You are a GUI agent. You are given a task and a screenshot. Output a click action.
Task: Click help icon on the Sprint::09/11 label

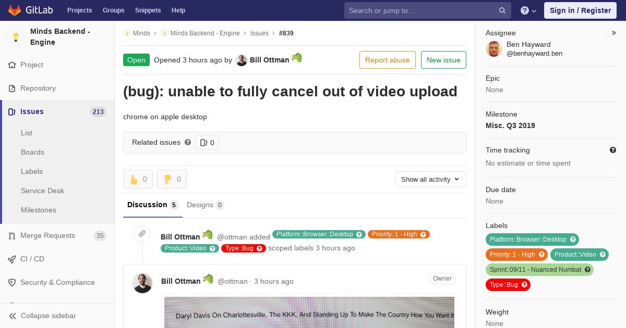tap(588, 270)
